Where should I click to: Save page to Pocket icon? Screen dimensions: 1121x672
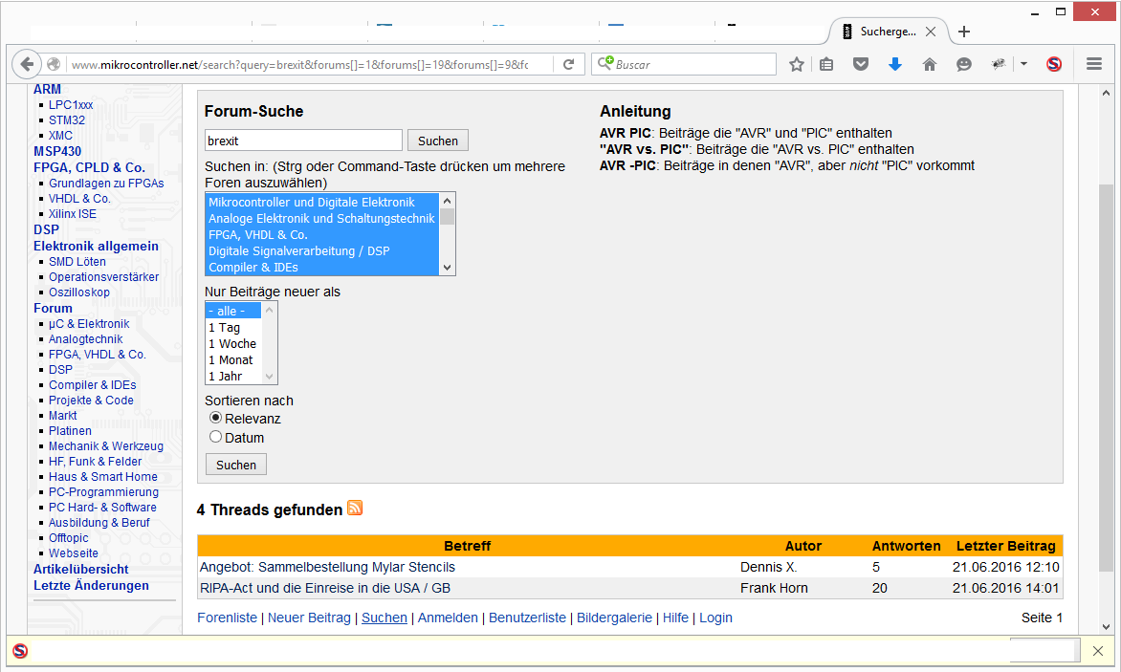point(861,64)
